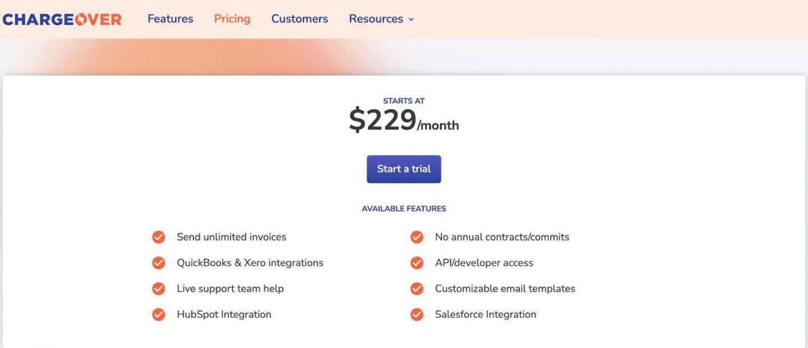This screenshot has width=808, height=348.
Task: Click the Salesforce Integration feature text
Action: point(485,314)
